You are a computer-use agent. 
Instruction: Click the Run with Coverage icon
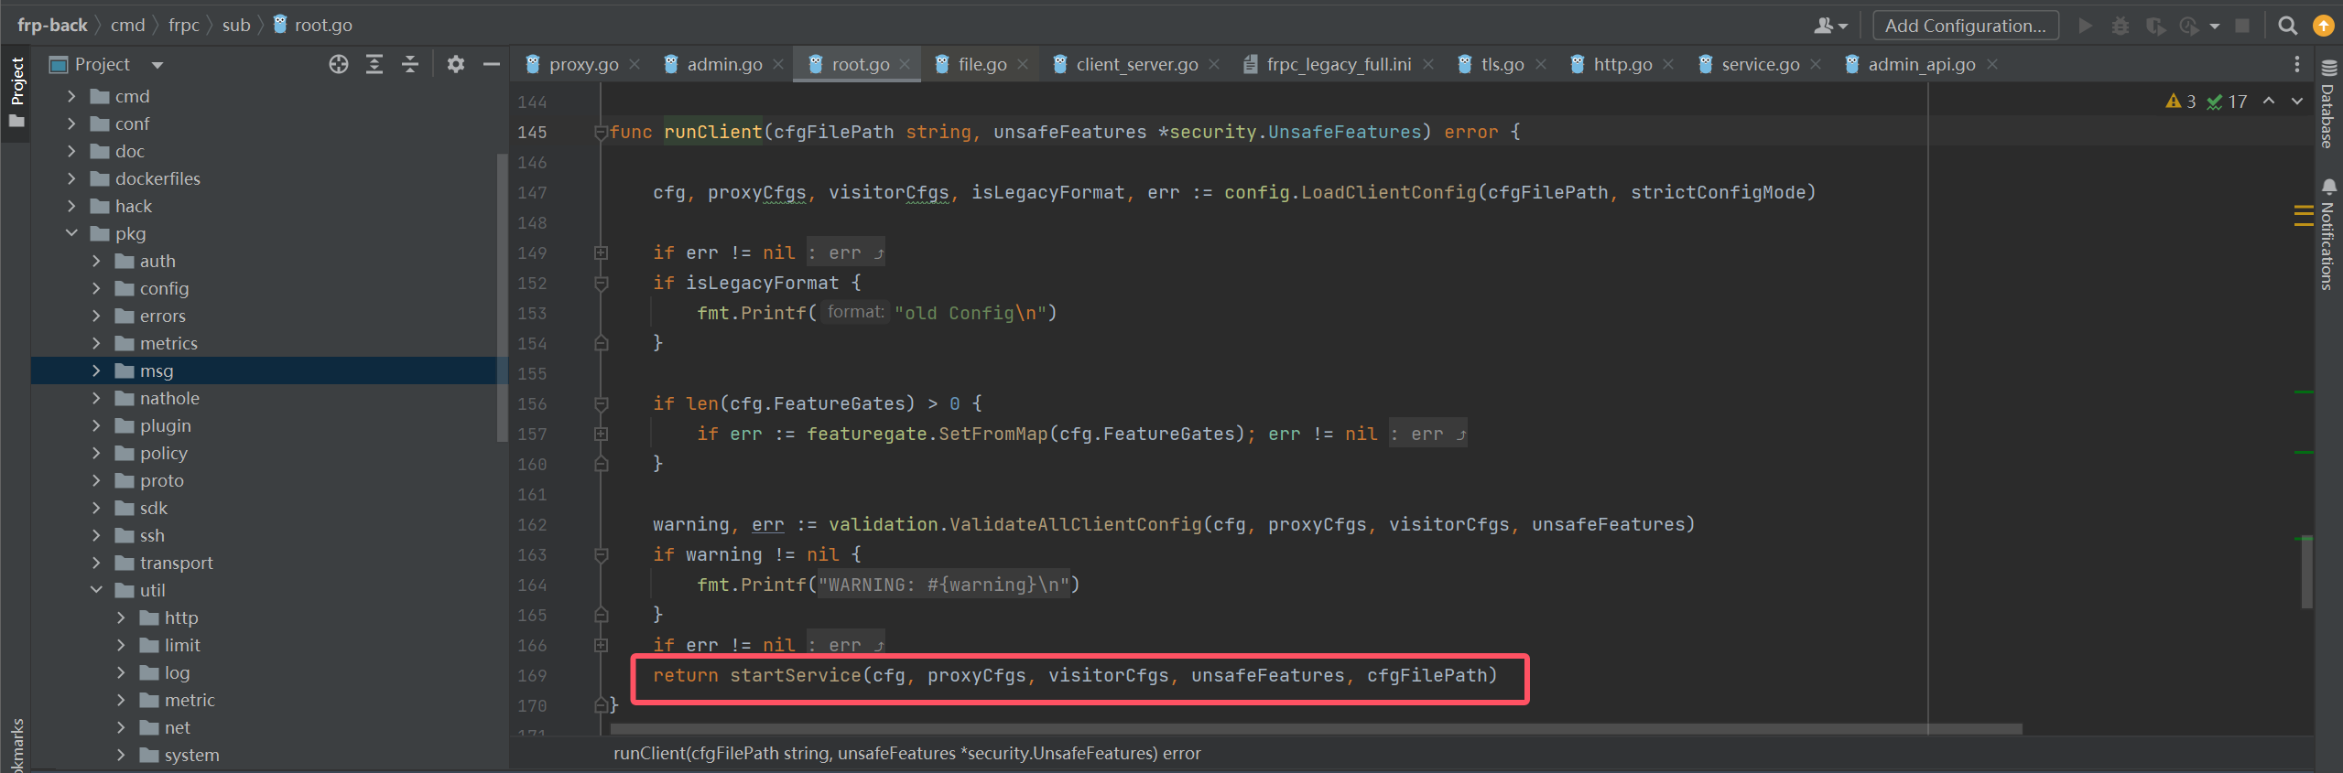tap(2155, 26)
